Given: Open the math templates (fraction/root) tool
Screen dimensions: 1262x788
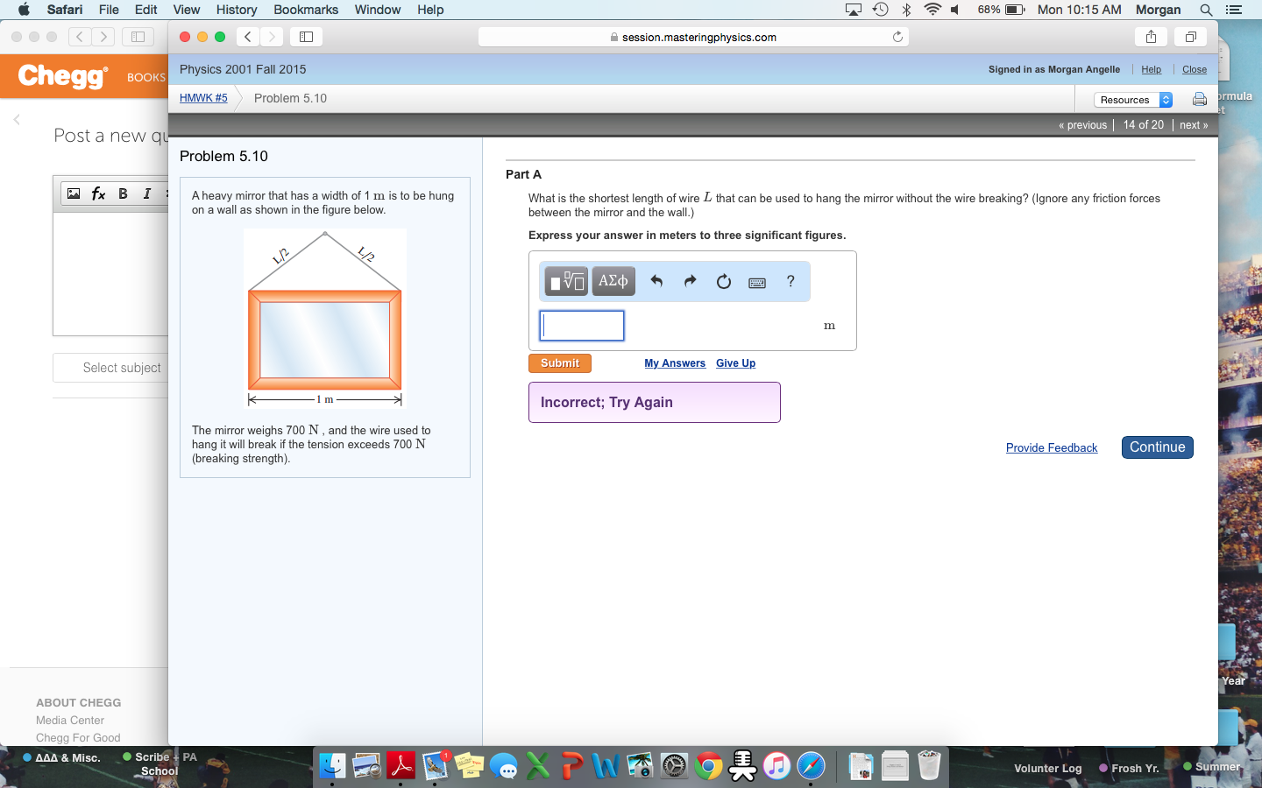Looking at the screenshot, I should [566, 281].
